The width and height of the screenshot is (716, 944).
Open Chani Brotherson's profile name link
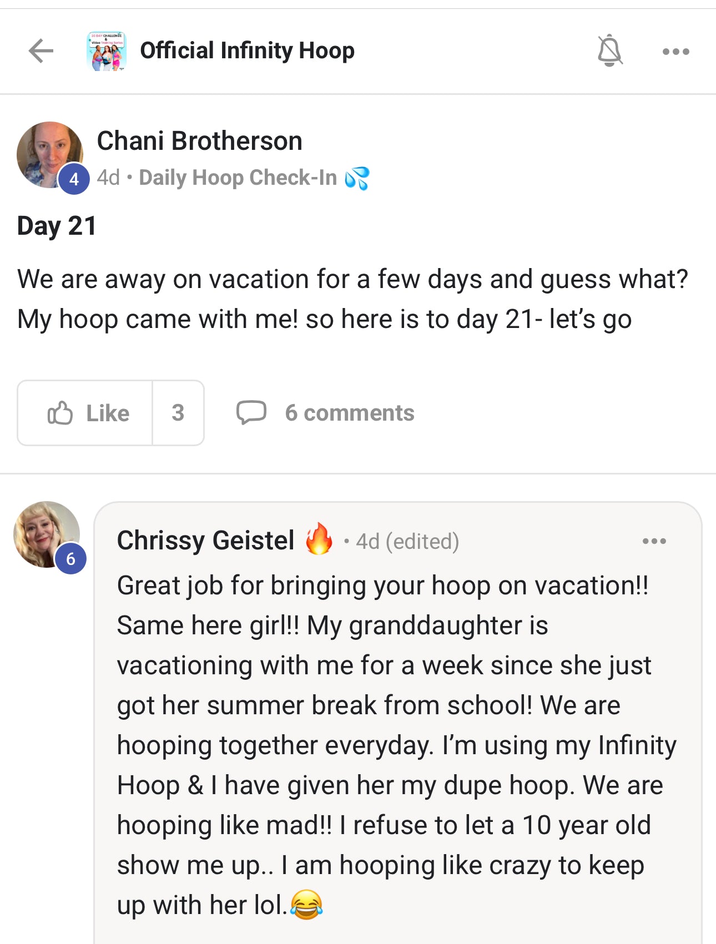(199, 141)
